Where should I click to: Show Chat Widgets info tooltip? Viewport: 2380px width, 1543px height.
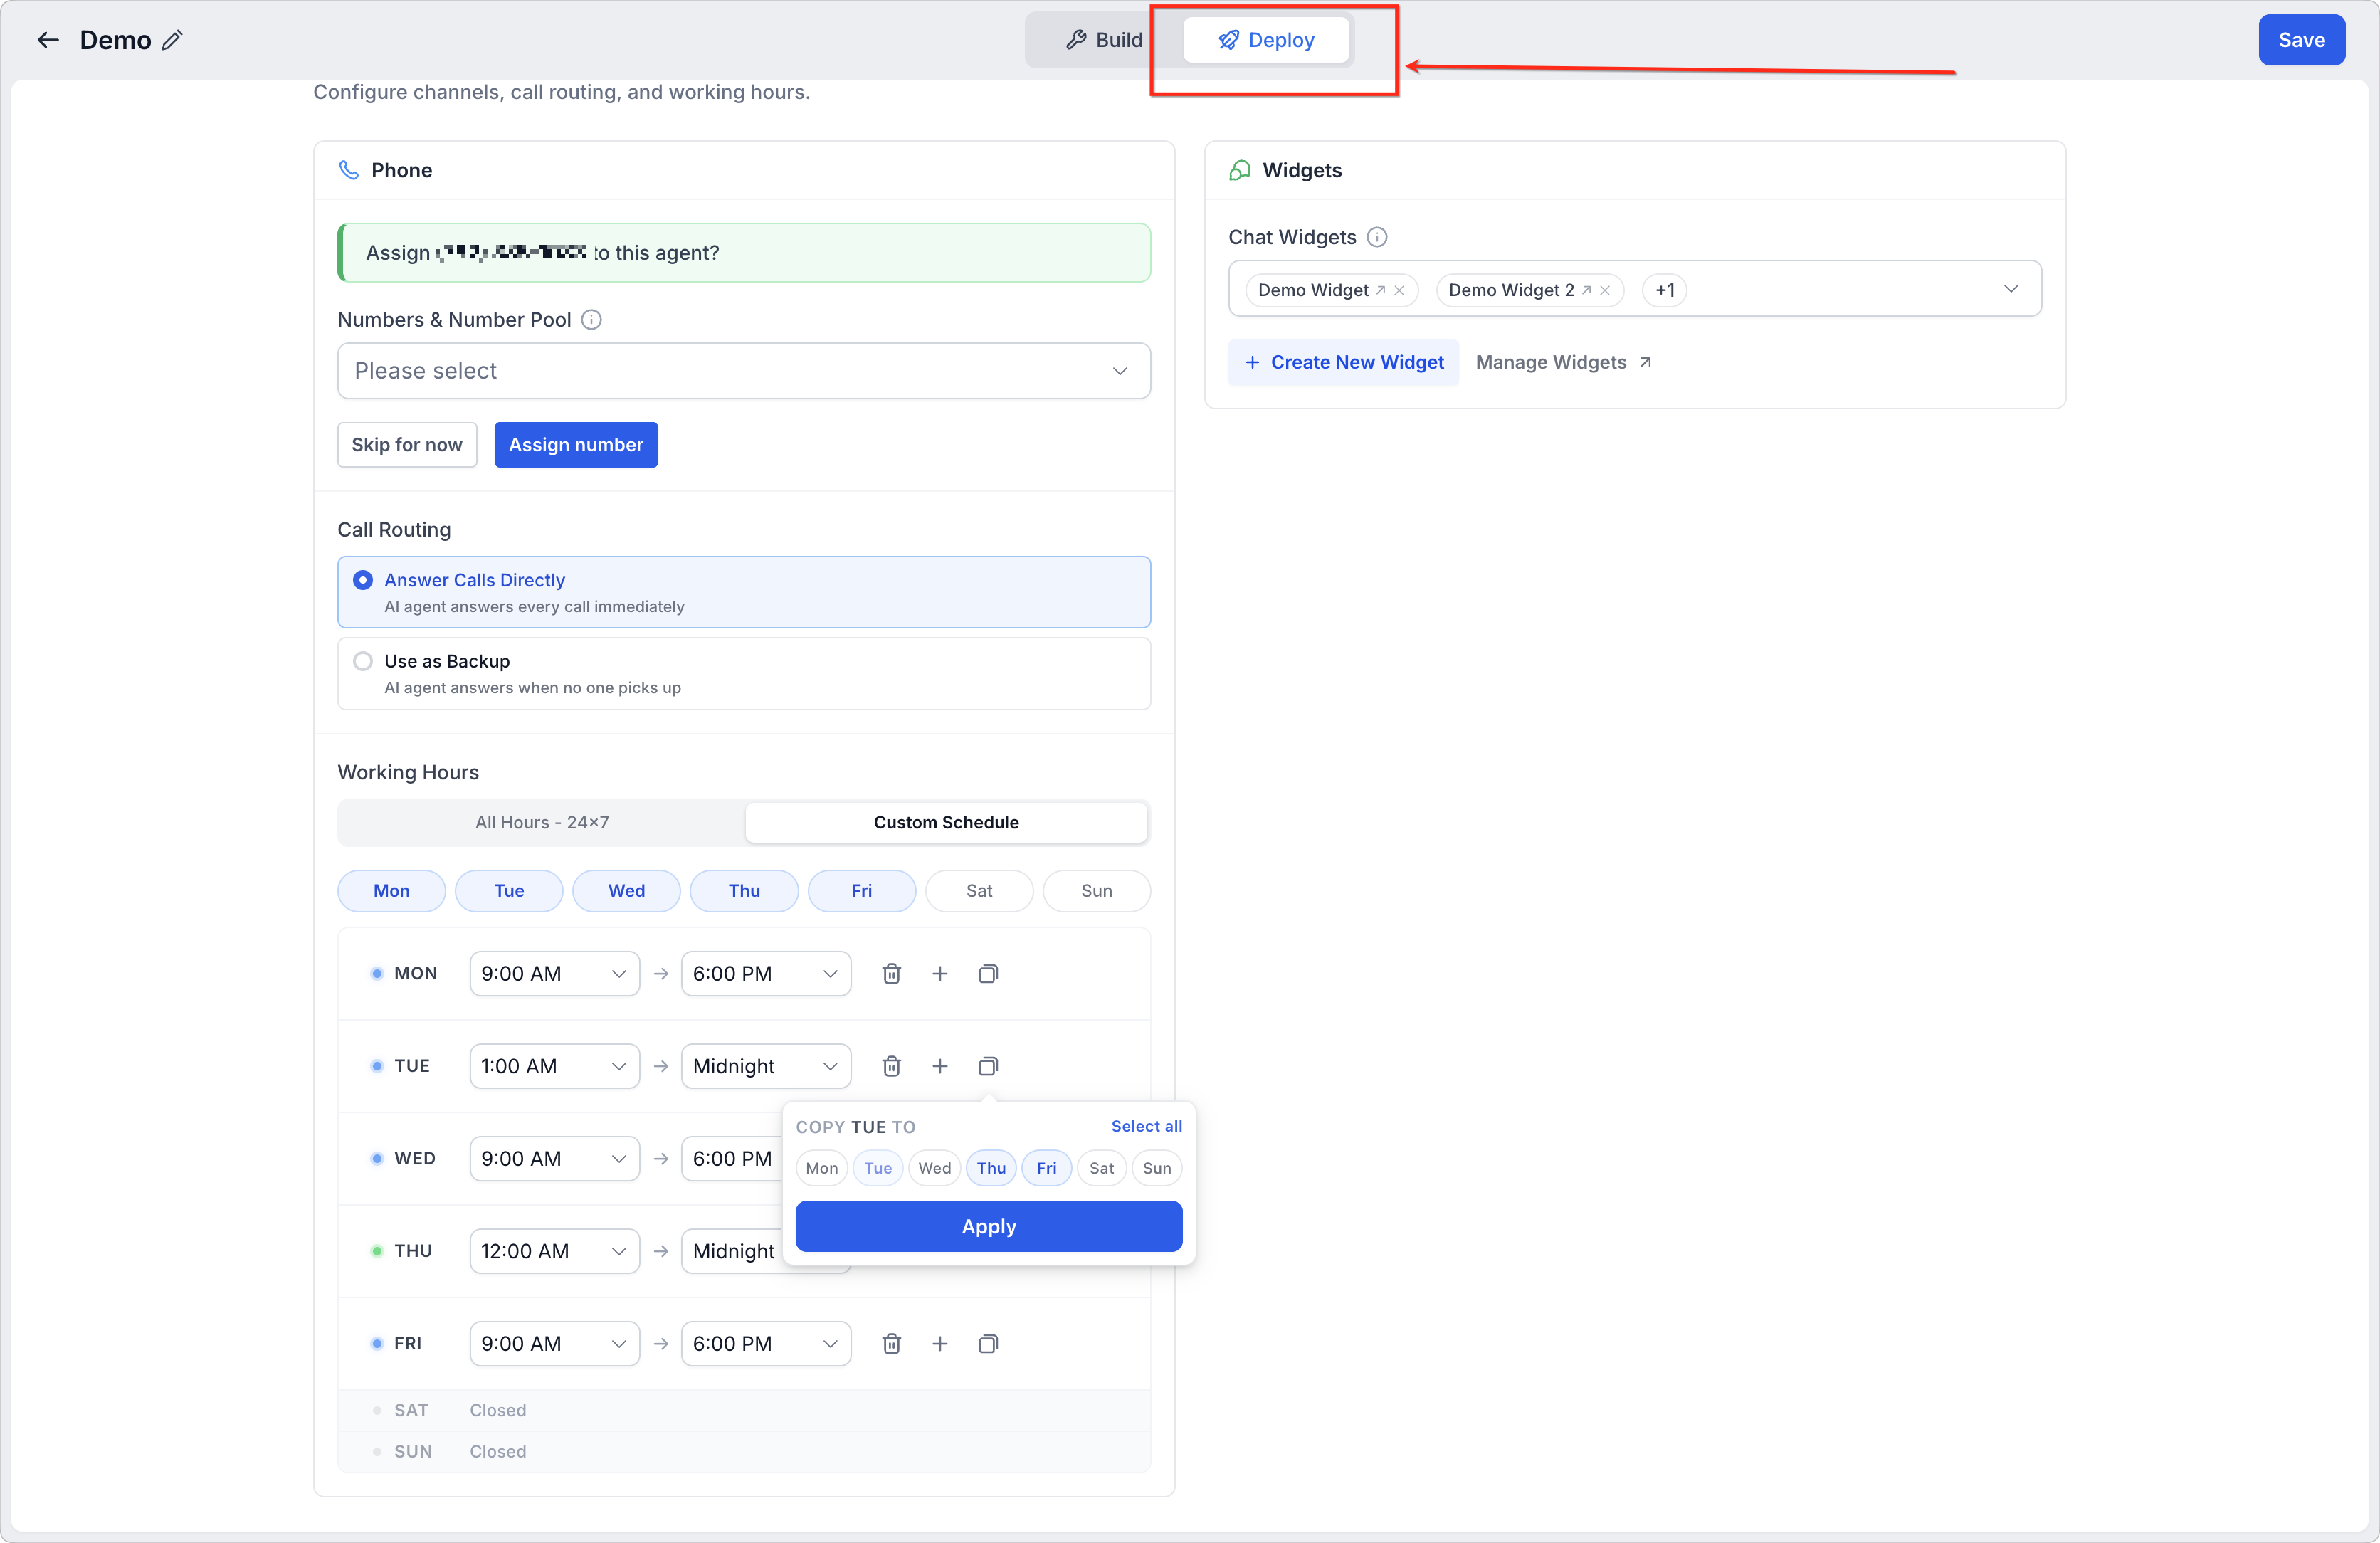[x=1377, y=237]
